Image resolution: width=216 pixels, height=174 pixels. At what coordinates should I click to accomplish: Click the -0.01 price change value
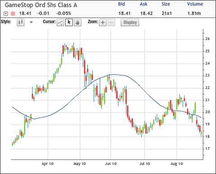click(x=43, y=13)
